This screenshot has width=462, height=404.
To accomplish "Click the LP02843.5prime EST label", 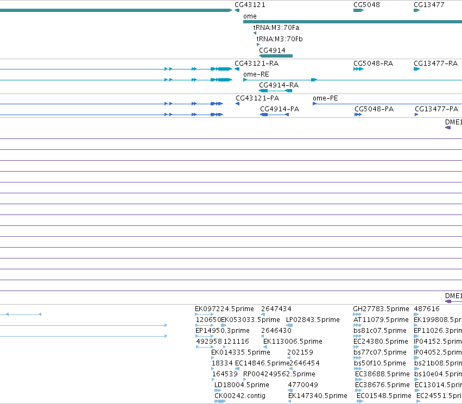I will point(313,320).
